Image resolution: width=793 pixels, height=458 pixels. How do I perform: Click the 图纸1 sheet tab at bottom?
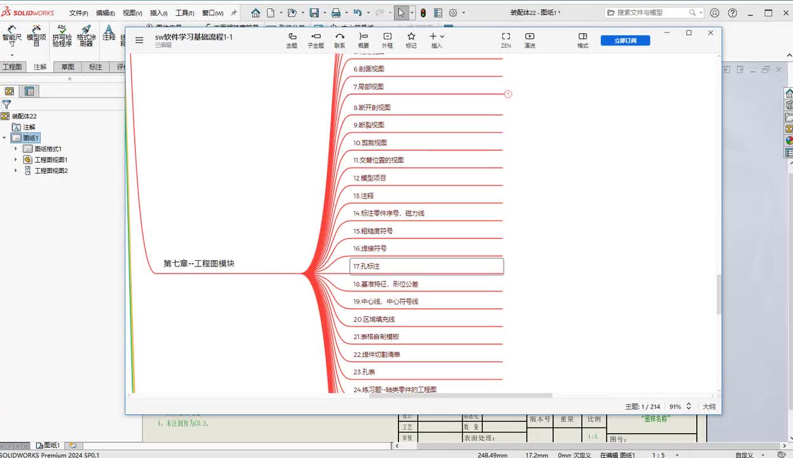(48, 445)
